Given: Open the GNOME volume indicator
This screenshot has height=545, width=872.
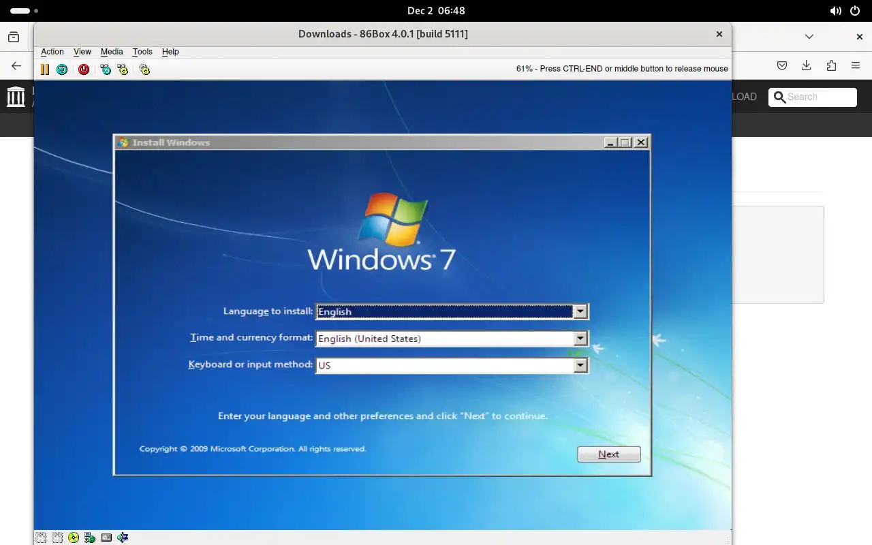Looking at the screenshot, I should [x=835, y=11].
